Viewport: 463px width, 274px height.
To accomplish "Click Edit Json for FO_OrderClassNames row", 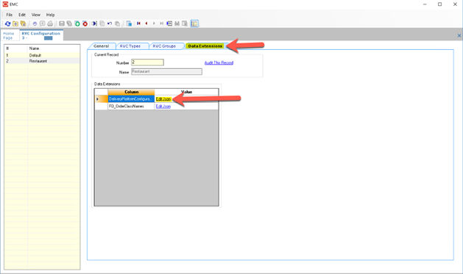I will coord(163,107).
